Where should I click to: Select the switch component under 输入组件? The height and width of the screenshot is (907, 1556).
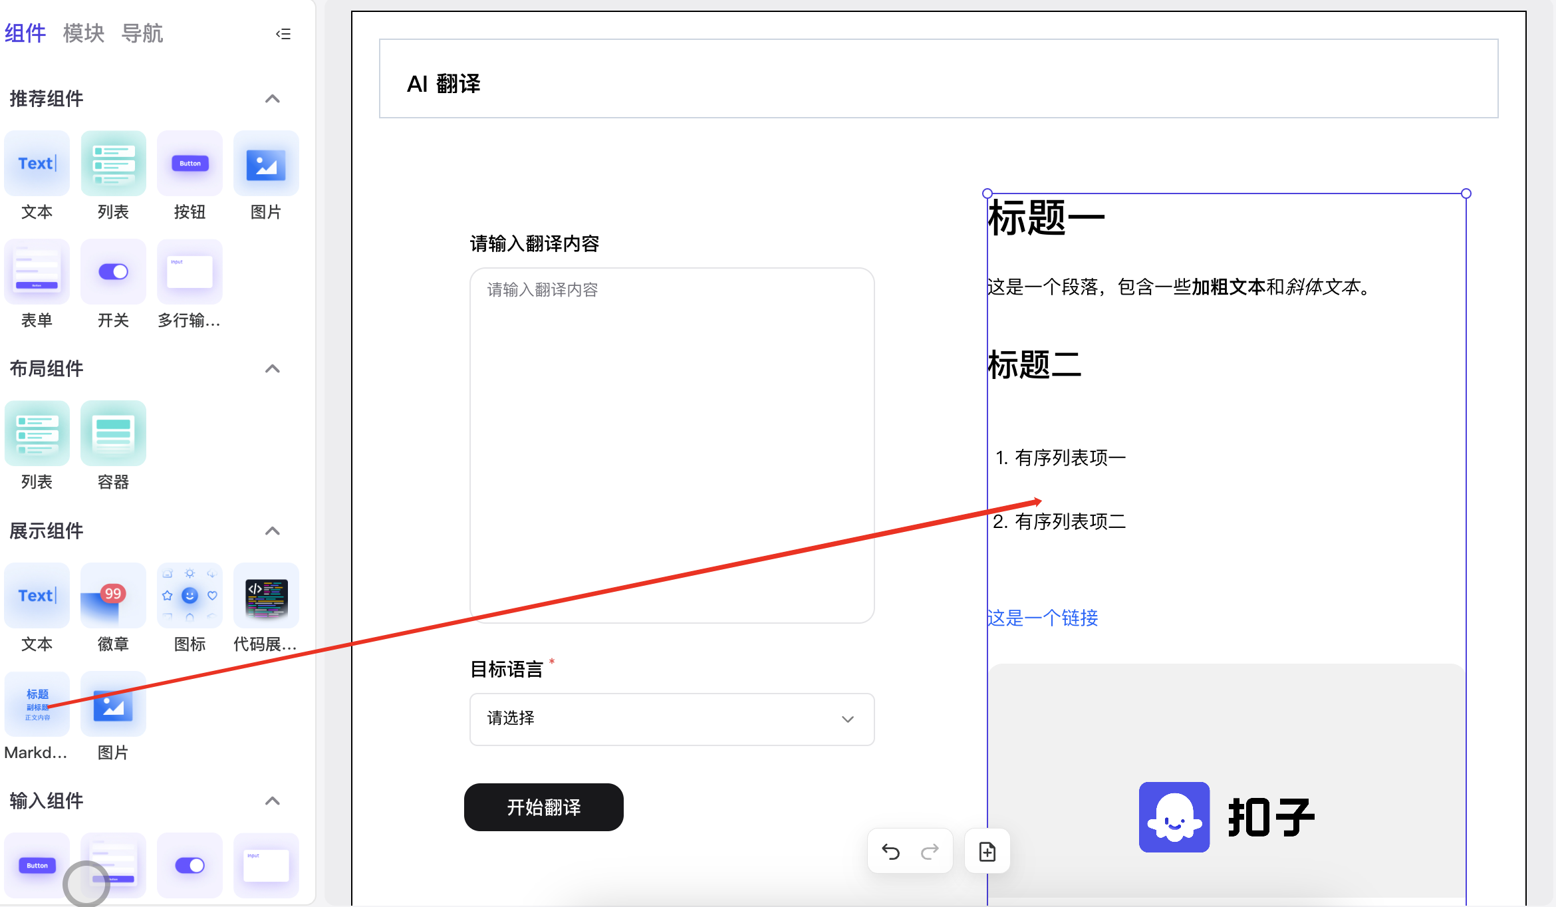pyautogui.click(x=190, y=865)
